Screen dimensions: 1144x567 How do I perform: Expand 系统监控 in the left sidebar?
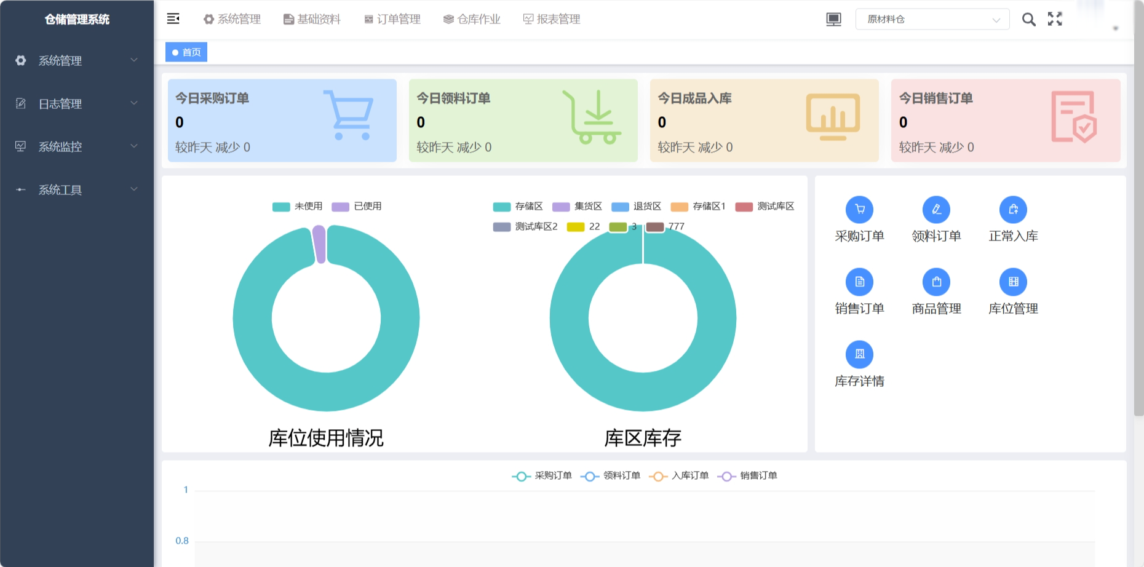coord(77,147)
